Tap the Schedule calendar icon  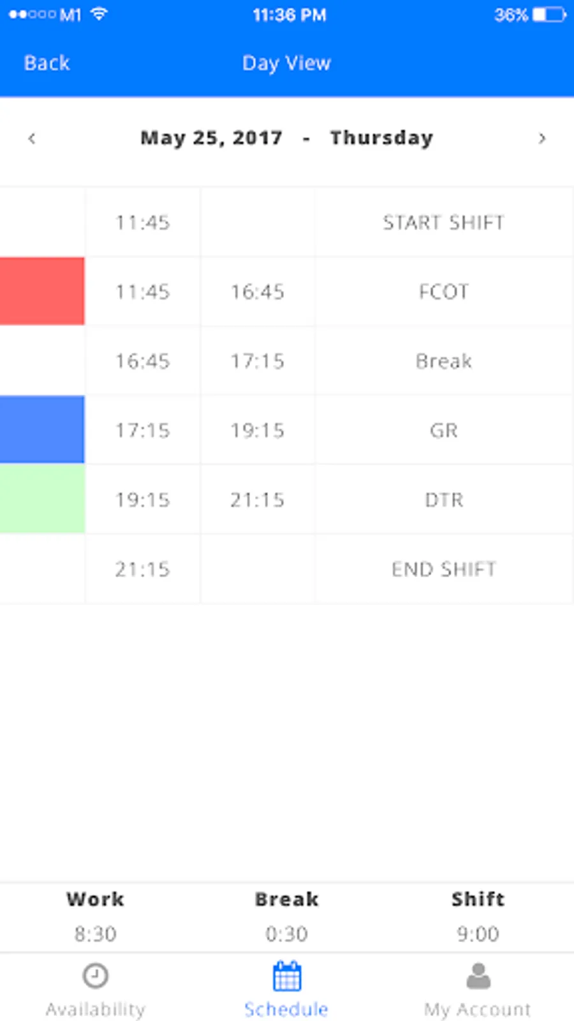(287, 976)
